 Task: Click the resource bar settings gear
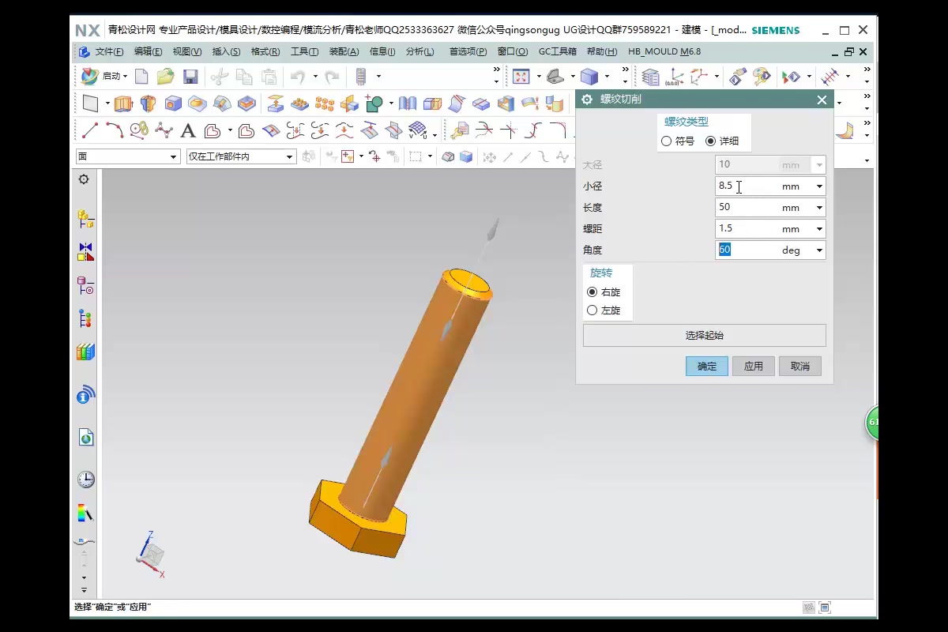coord(84,179)
